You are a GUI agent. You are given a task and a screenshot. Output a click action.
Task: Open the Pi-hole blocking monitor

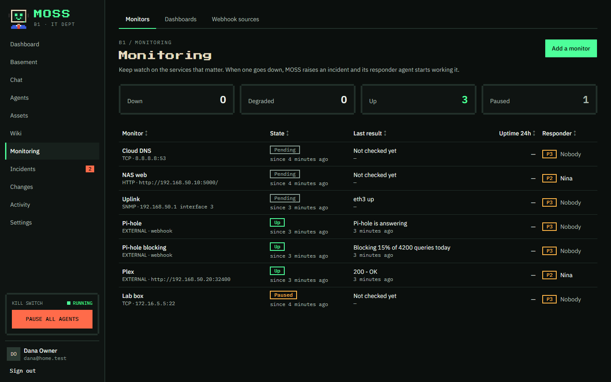144,247
